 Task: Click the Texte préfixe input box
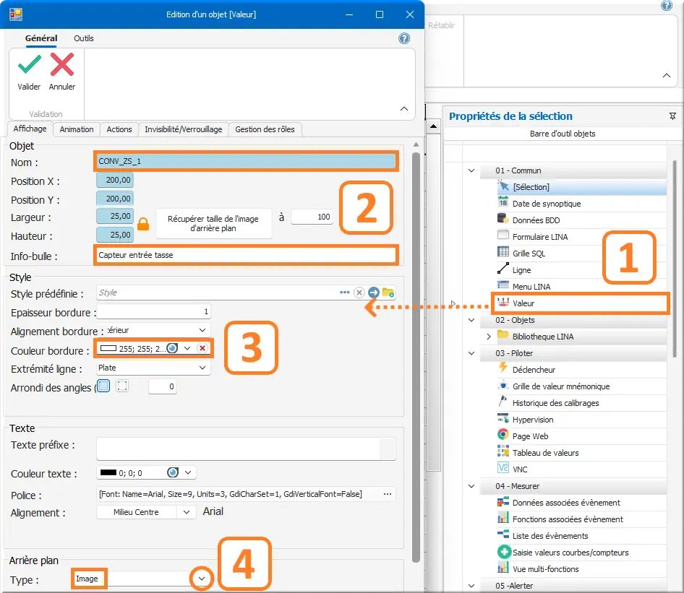coord(246,449)
